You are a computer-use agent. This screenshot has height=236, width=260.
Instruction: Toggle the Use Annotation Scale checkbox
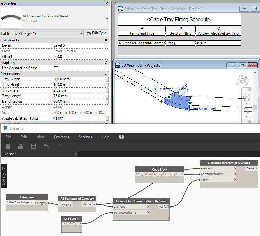pos(56,68)
